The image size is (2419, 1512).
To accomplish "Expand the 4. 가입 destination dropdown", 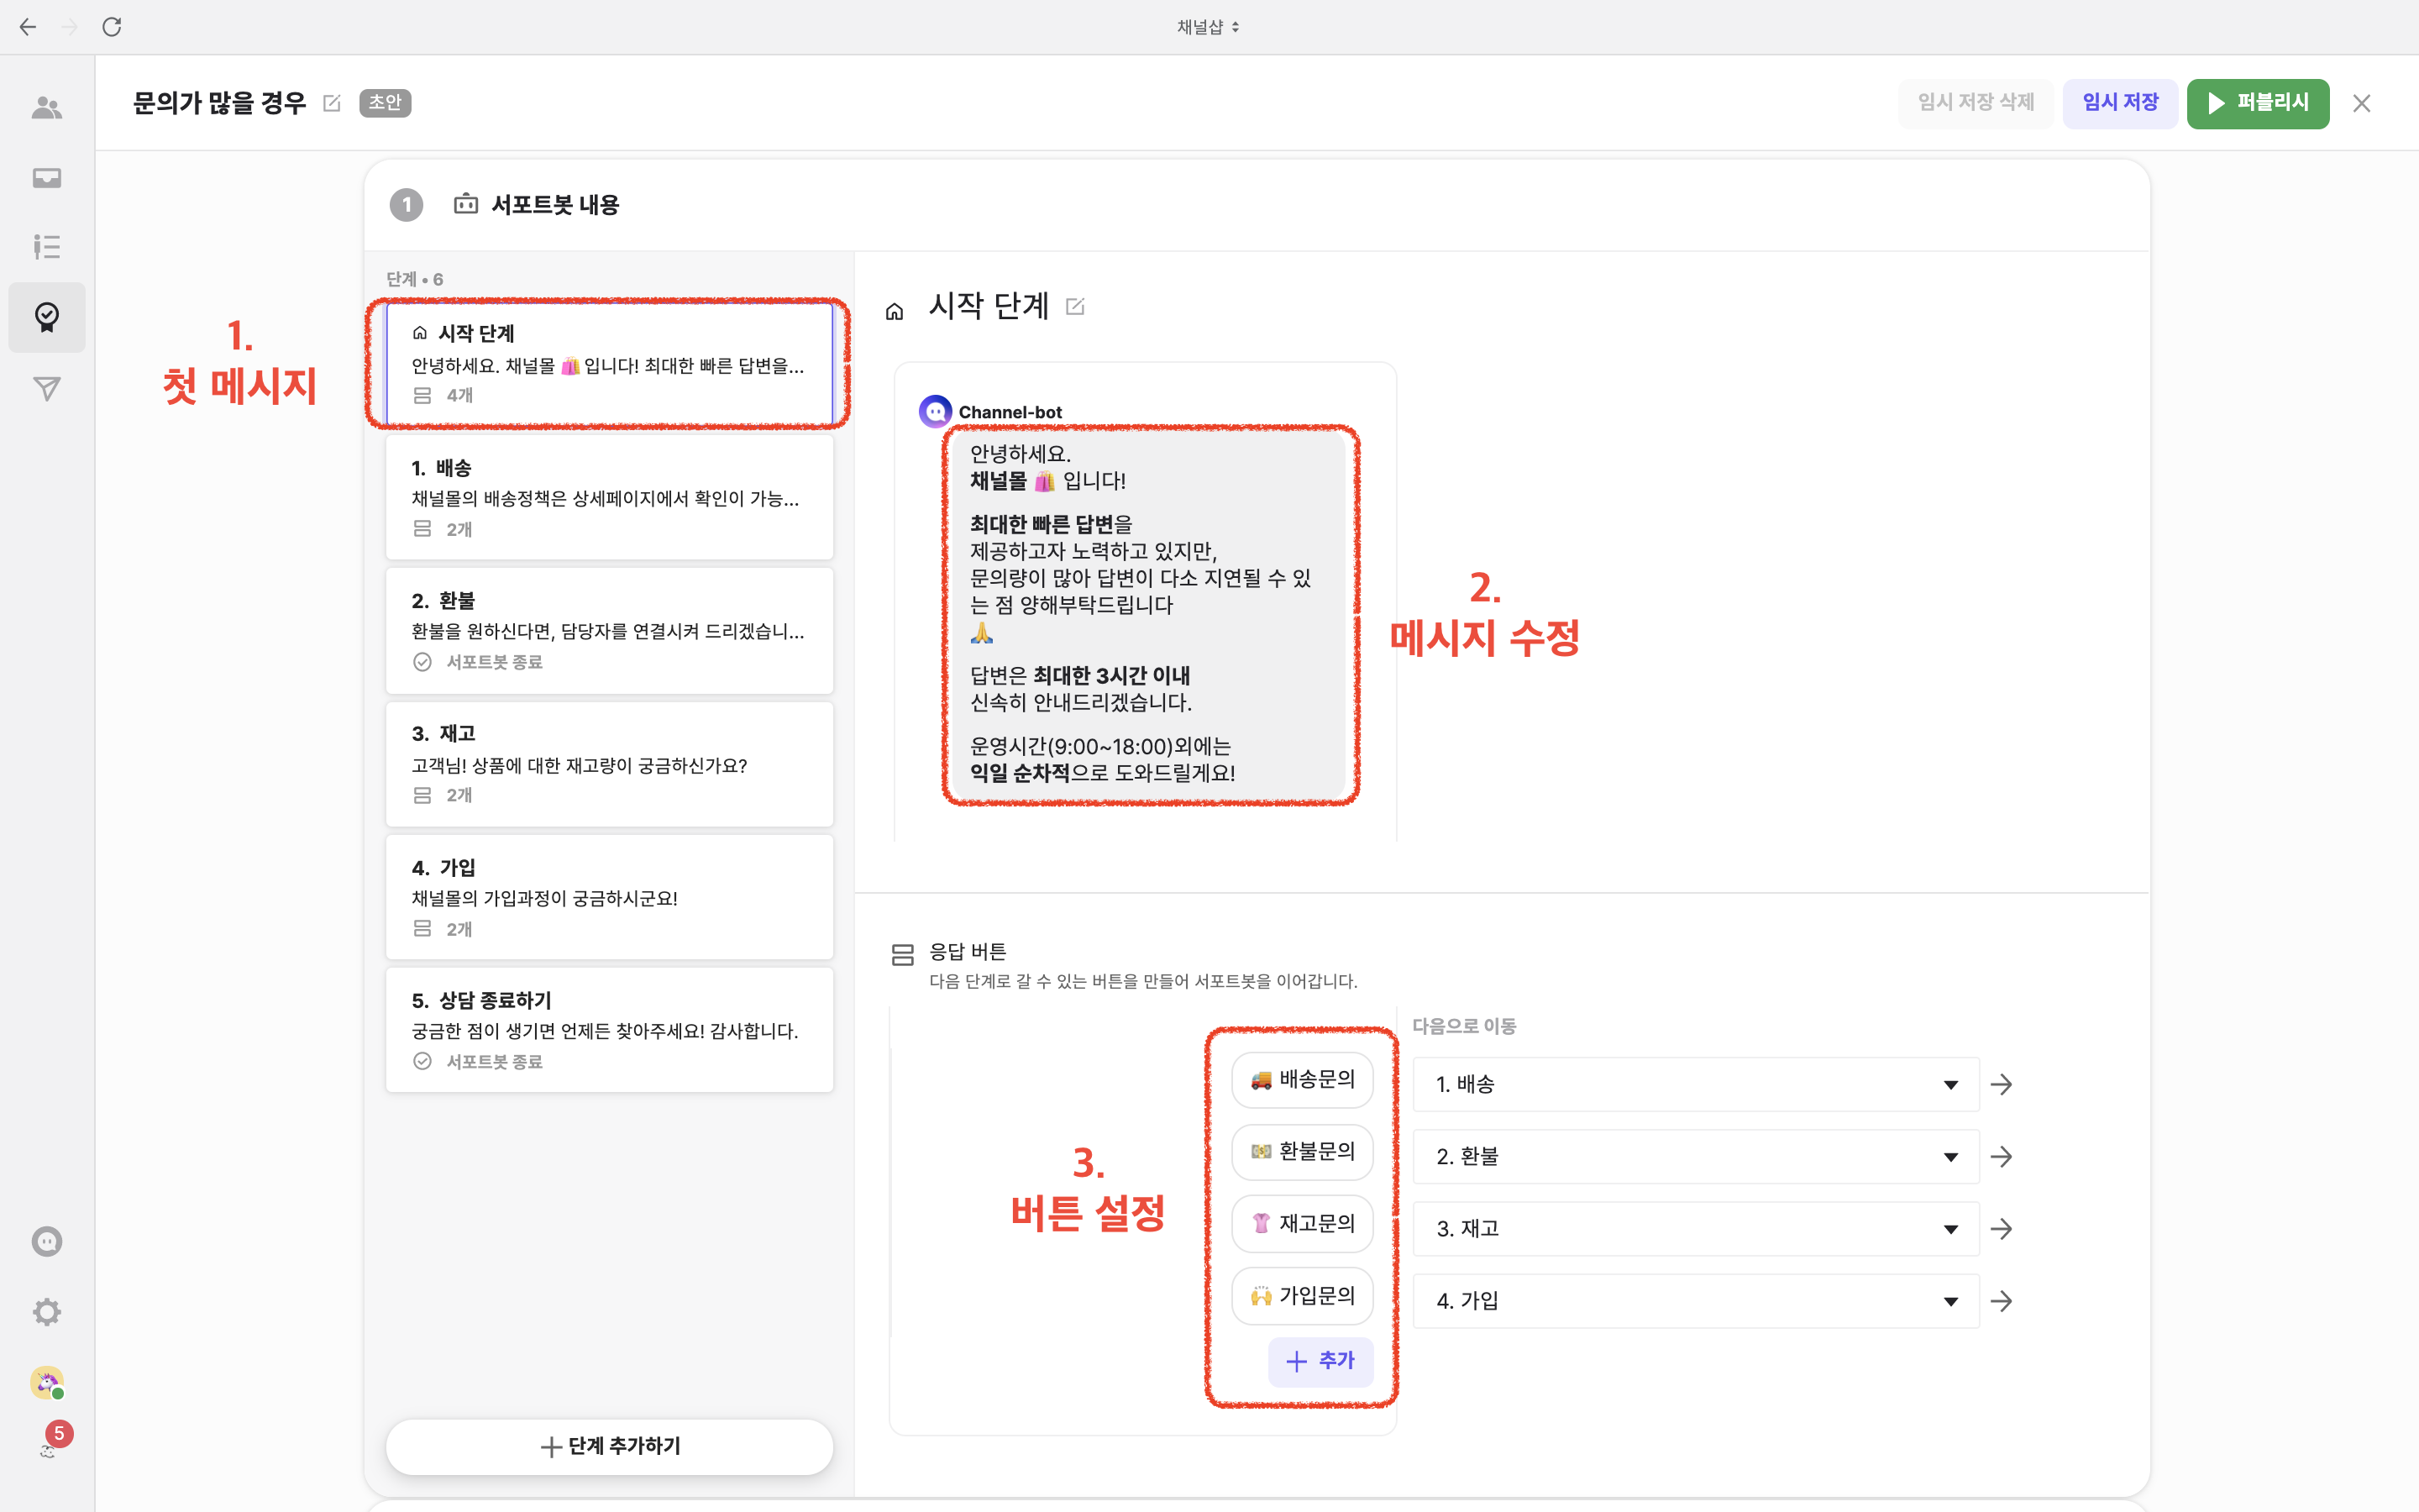I will (x=1695, y=1301).
